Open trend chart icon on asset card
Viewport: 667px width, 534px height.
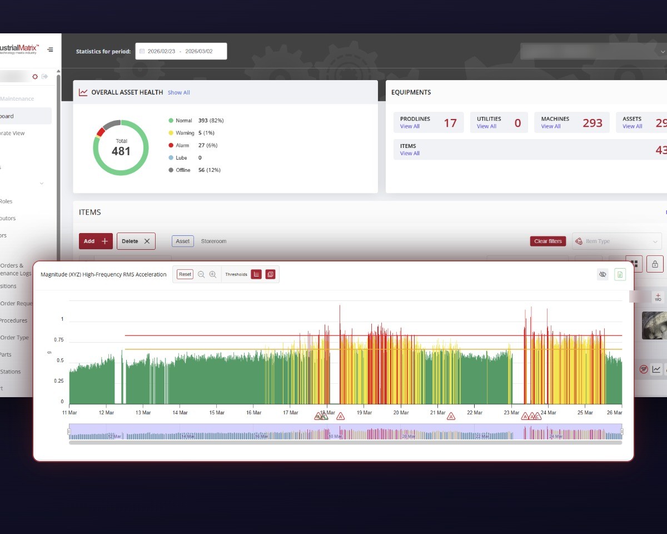tap(656, 369)
